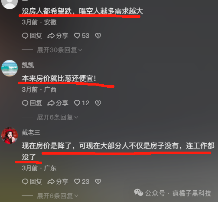218x202 pixels.
Task: Expand 6 replies under 凯凯's comment
Action: [x=58, y=117]
